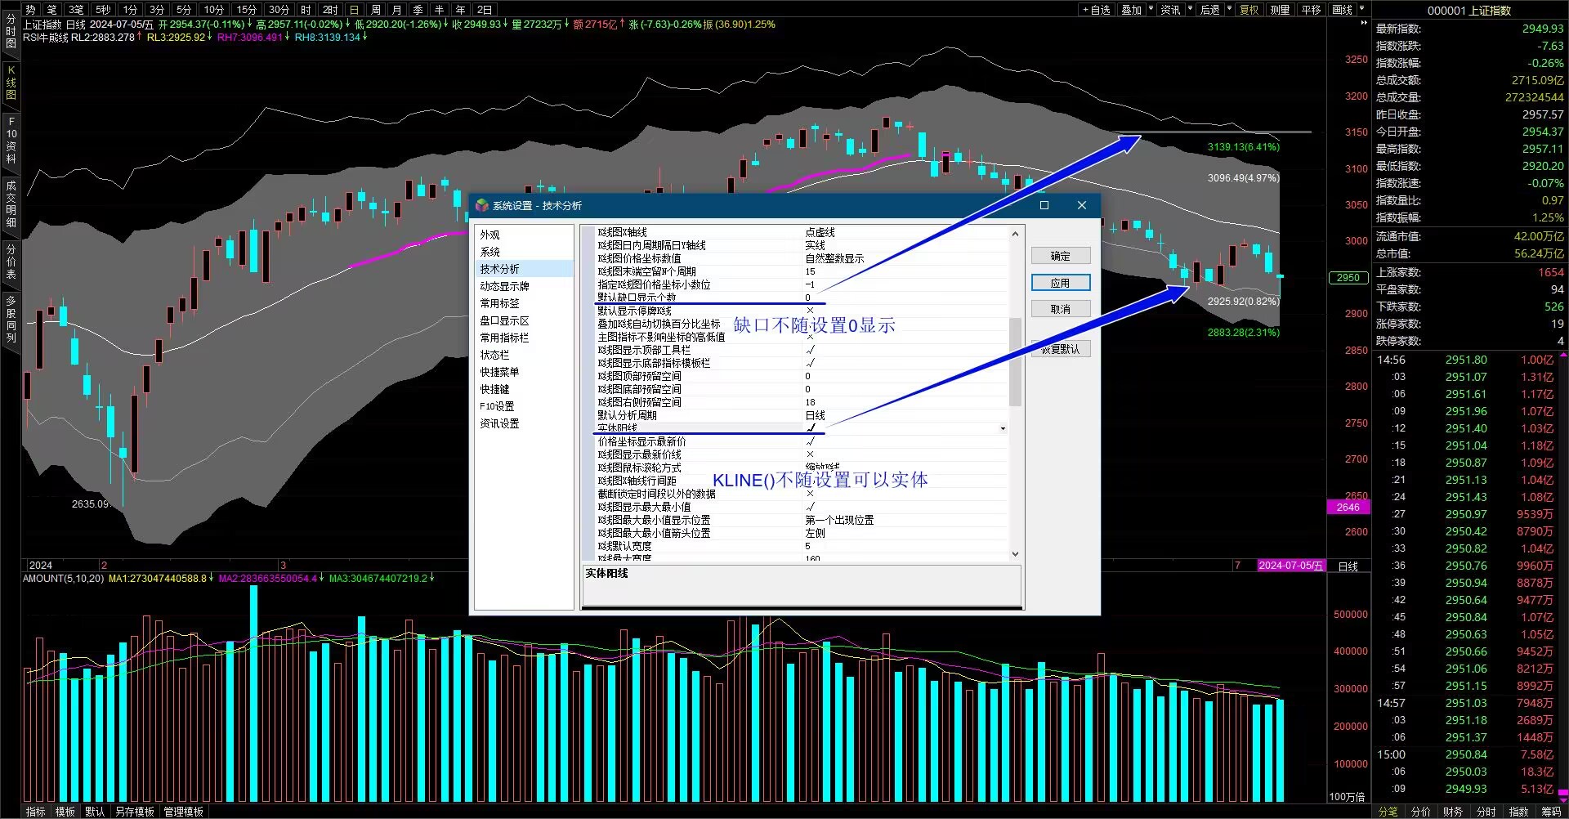Open the 叠加 dropdown arrow
Image resolution: width=1569 pixels, height=819 pixels.
(x=1151, y=10)
